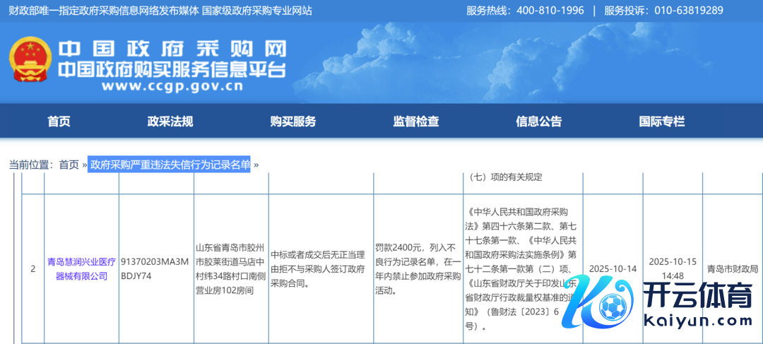Click the penalty date 2025-10-14

[x=613, y=269]
